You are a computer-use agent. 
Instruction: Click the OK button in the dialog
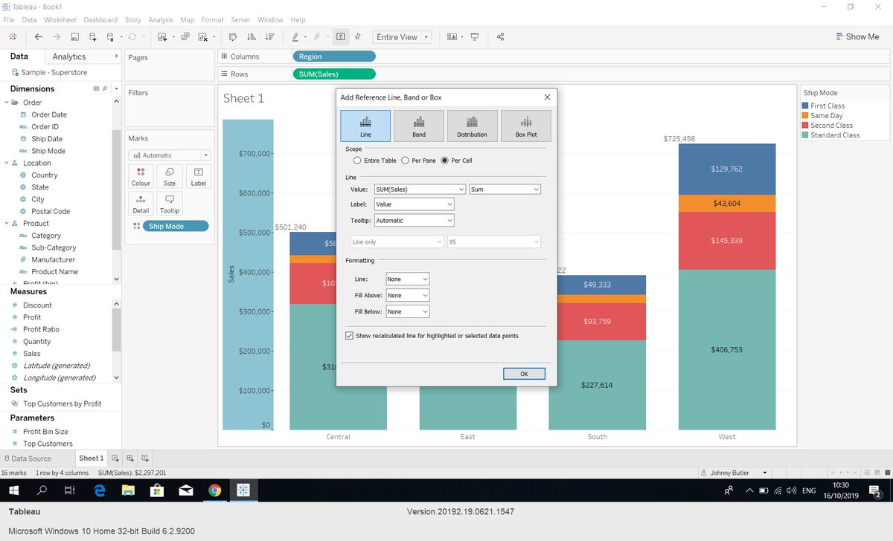(x=524, y=373)
